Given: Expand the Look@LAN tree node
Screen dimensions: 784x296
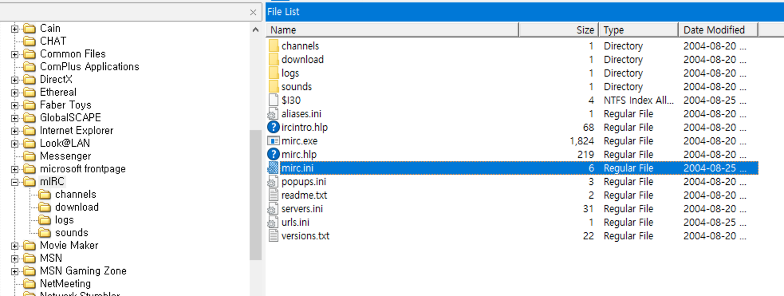Looking at the screenshot, I should (15, 144).
